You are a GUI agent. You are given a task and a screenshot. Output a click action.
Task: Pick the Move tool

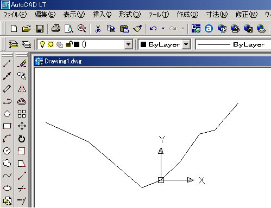(22, 126)
